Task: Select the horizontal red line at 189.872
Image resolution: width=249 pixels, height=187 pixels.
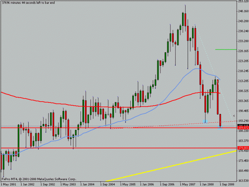Action: point(119,128)
